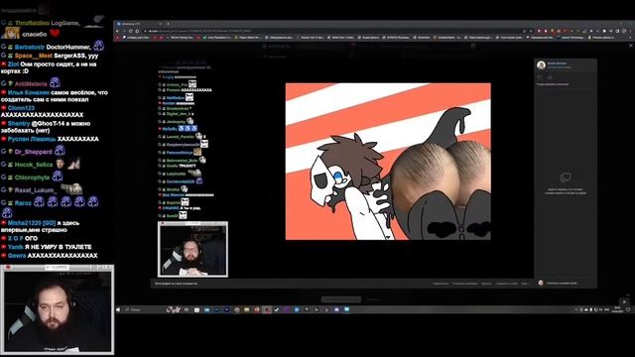
Task: Select chat username 'Raxat_Lukum_'
Action: point(36,190)
